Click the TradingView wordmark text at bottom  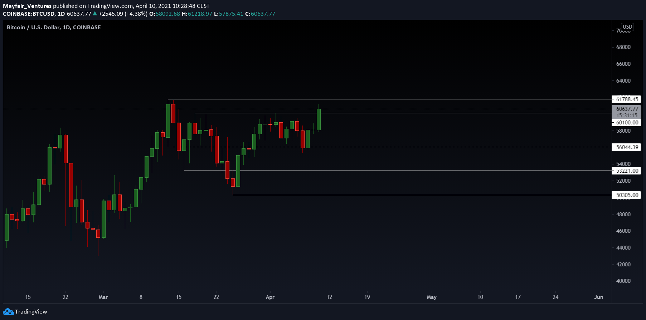point(31,312)
